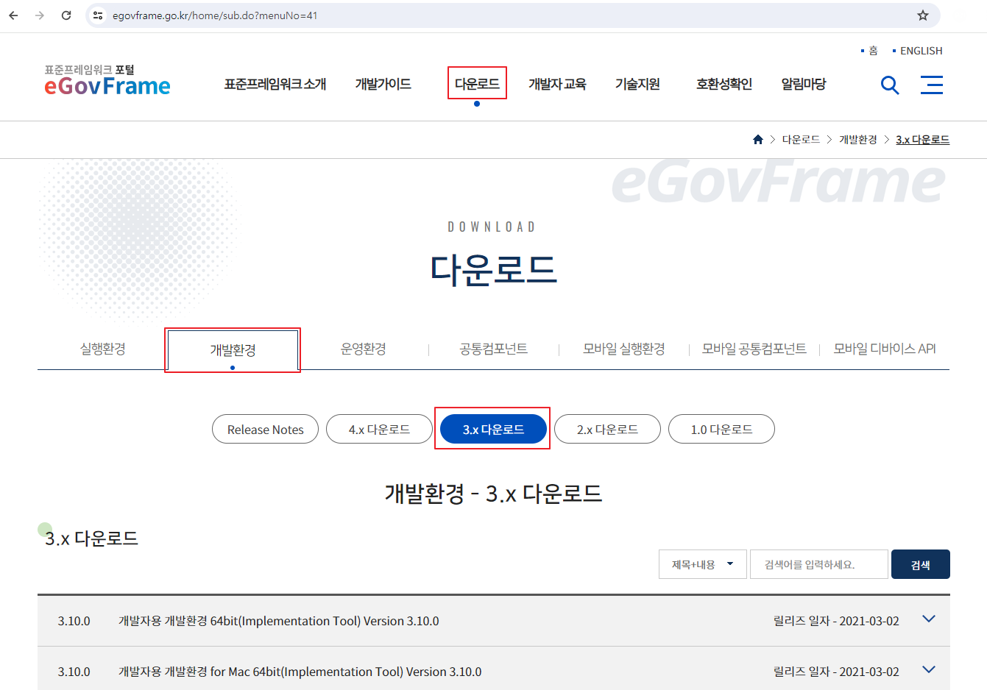
Task: Click 다운로드 breadcrumb link
Action: point(801,139)
